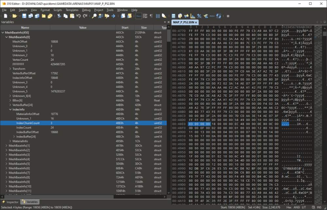Click the Value column header
The width and height of the screenshot is (327, 210).
pyautogui.click(x=83, y=28)
